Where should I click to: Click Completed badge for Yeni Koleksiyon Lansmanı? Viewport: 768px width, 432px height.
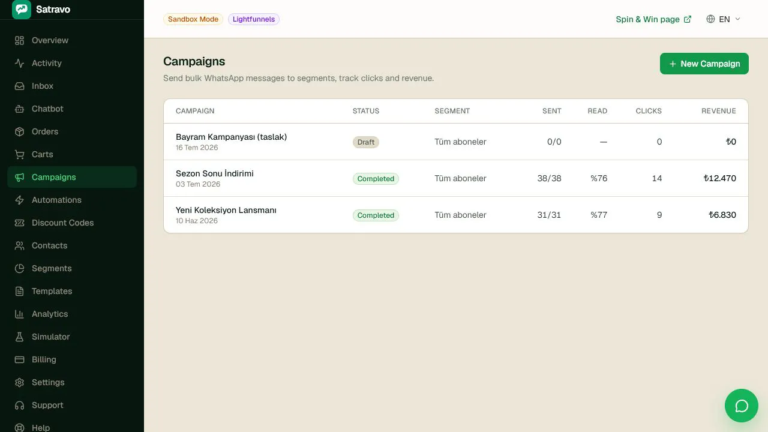(x=376, y=215)
